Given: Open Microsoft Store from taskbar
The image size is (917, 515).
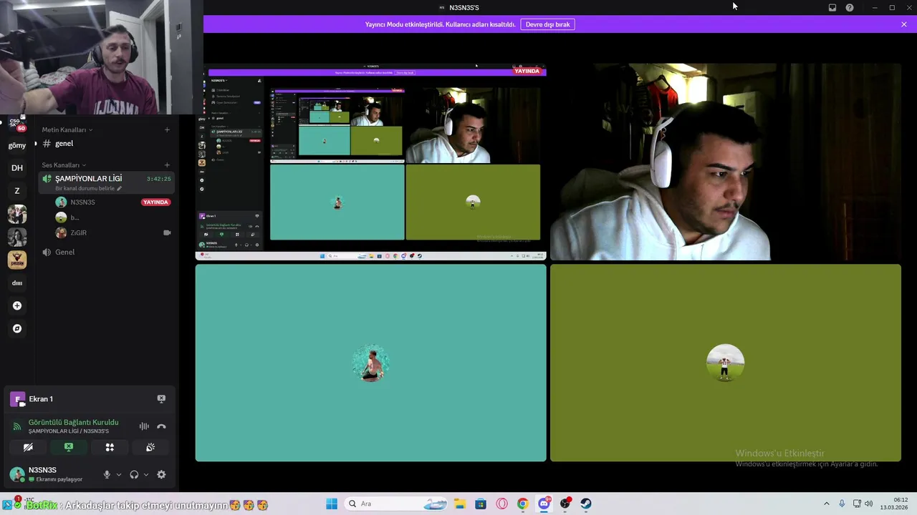Looking at the screenshot, I should point(481,504).
